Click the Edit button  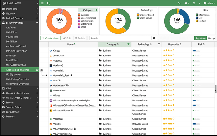pos(67,38)
